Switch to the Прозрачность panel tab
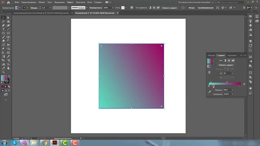This screenshot has width=260, height=146. (x=232, y=56)
